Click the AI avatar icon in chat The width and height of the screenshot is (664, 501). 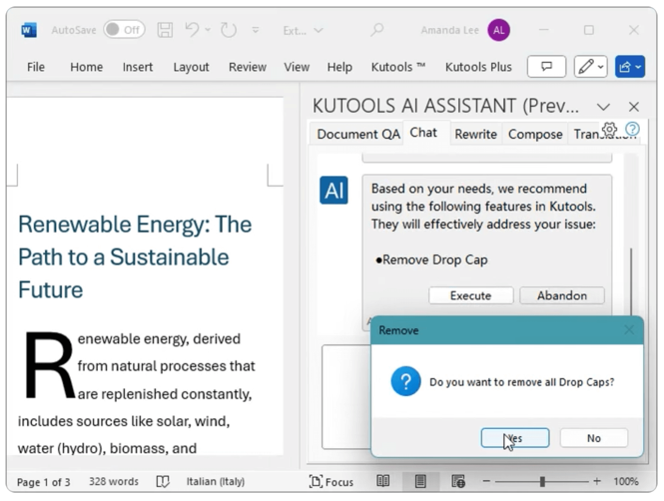(334, 190)
